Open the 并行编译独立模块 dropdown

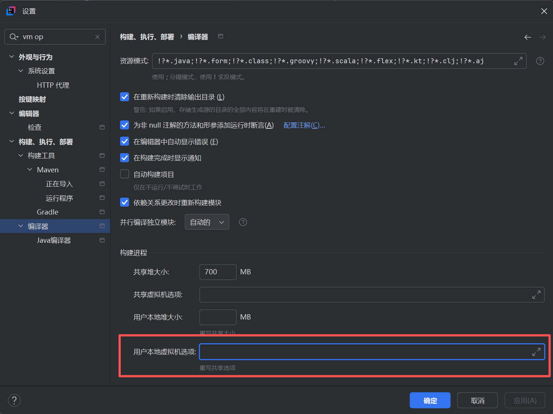[x=207, y=222]
